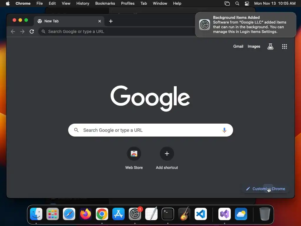301x226 pixels.
Task: Open the Profiles menu
Action: coord(128,4)
